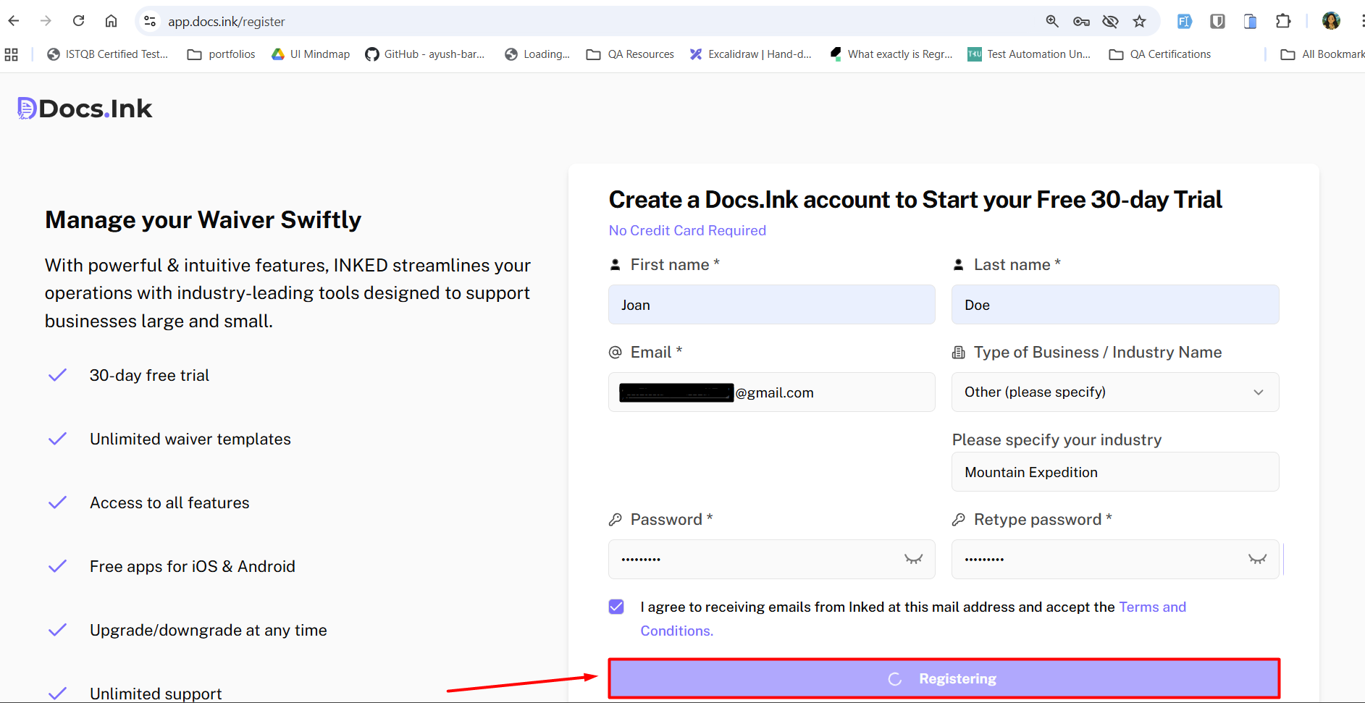Uncheck the agree to receiving emails checkbox
The width and height of the screenshot is (1365, 703).
616,607
